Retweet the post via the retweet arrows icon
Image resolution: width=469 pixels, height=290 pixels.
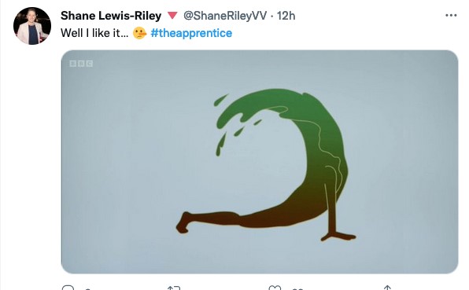coord(174,288)
